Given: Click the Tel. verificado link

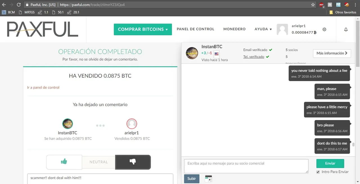Looking at the screenshot, I should click(x=254, y=57).
